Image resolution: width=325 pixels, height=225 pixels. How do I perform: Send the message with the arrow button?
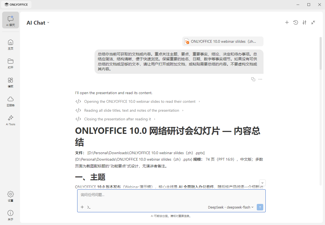[260, 207]
